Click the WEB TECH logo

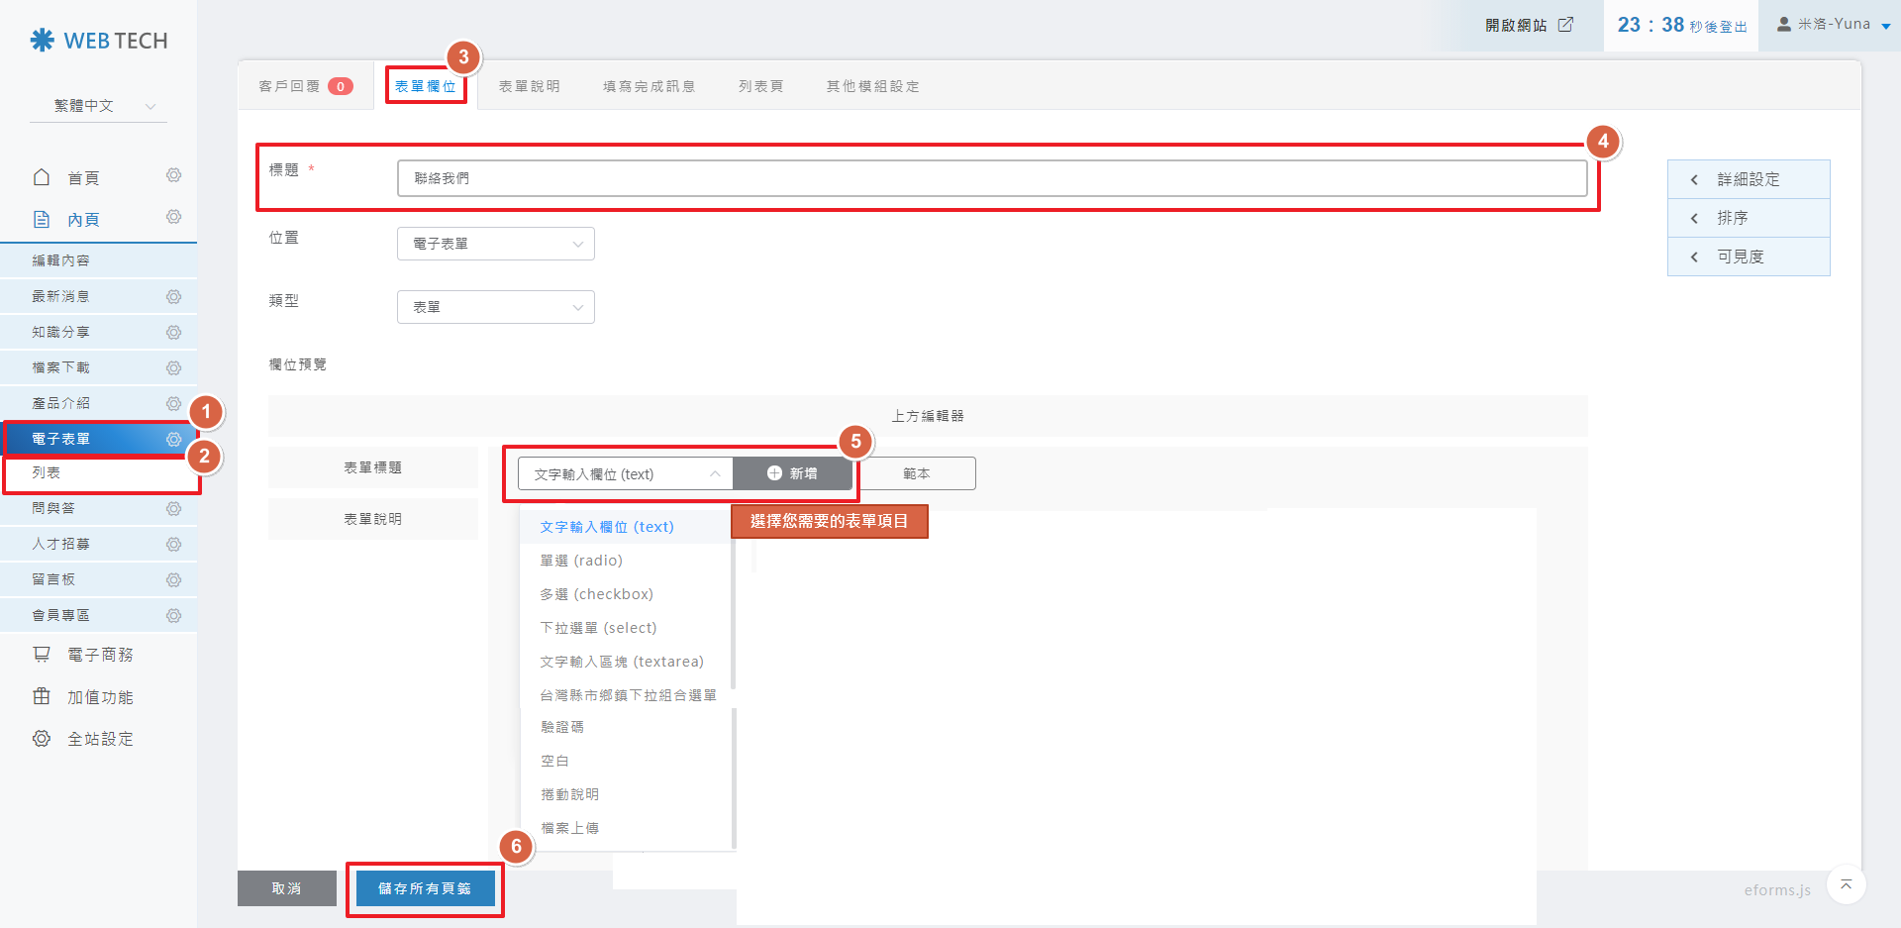click(99, 41)
